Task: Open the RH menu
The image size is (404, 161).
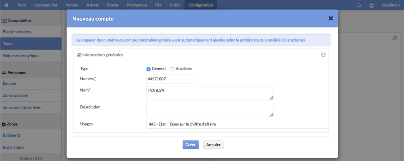Action: click(158, 5)
